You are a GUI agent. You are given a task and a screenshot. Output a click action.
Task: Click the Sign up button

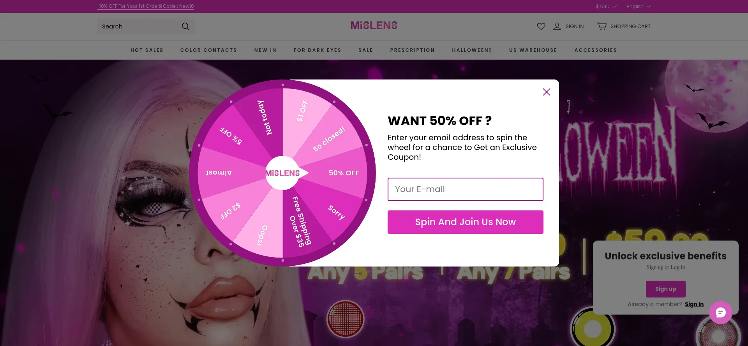click(x=665, y=289)
